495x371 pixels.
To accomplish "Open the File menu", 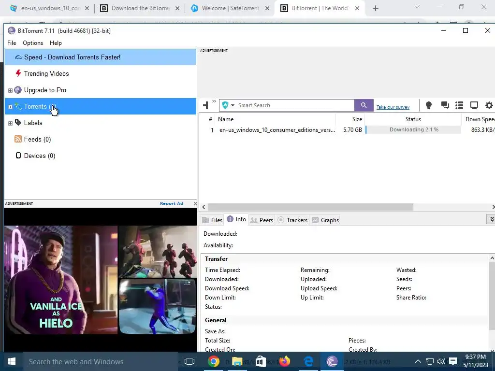I will pos(12,43).
